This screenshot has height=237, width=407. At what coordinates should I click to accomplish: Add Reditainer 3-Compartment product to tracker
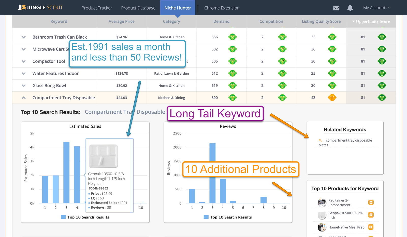click(371, 202)
